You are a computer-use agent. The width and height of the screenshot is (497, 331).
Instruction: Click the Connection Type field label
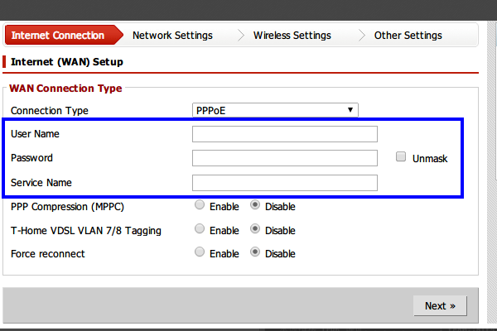pos(49,111)
